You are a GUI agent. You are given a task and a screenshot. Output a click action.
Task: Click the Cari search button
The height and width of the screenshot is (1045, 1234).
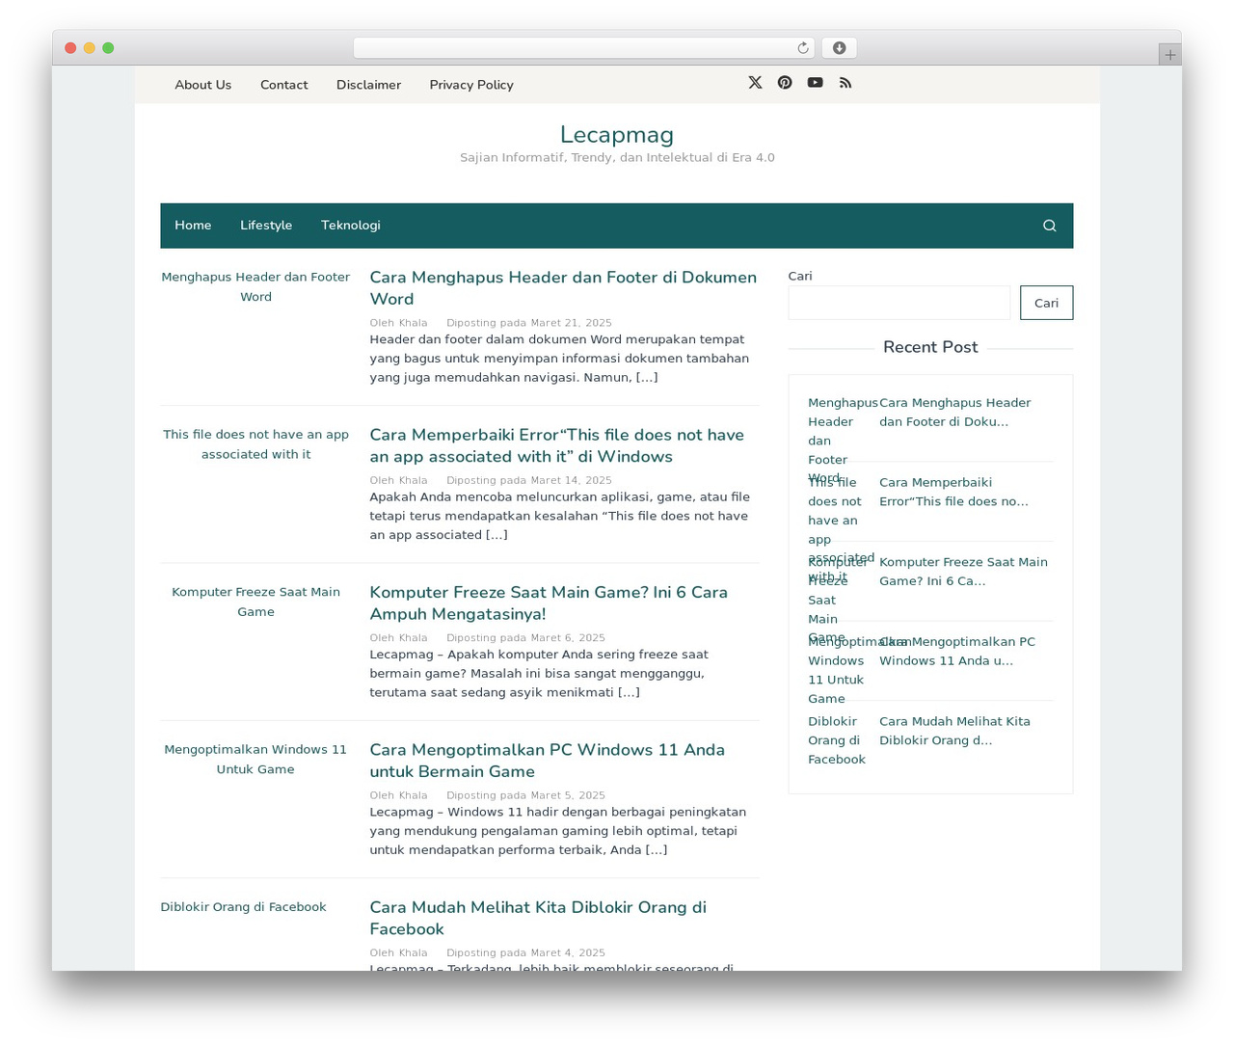[1046, 303]
